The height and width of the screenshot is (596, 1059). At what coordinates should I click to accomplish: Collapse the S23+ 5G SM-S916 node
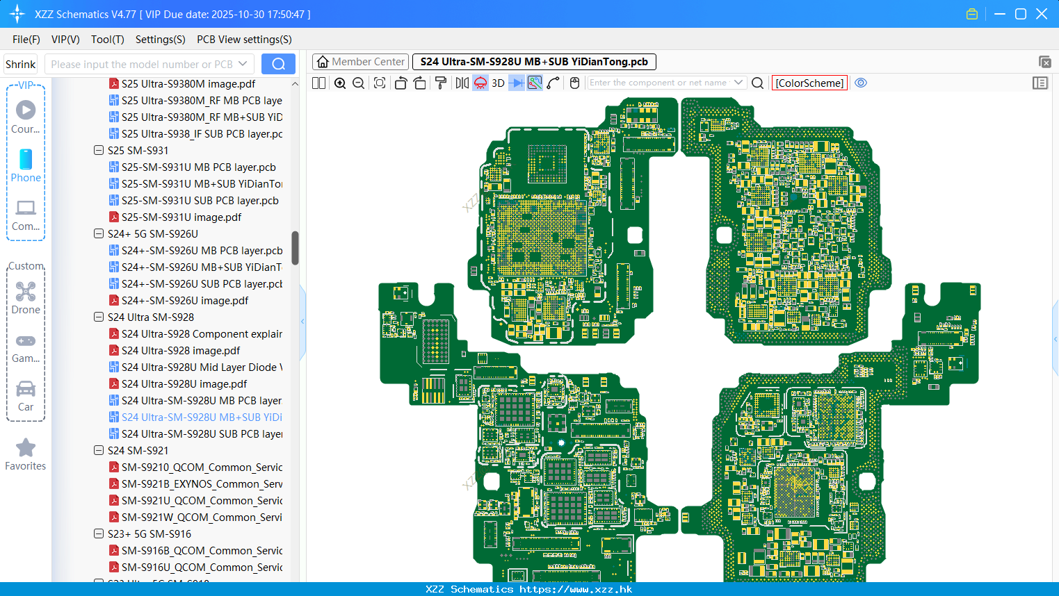tap(99, 533)
